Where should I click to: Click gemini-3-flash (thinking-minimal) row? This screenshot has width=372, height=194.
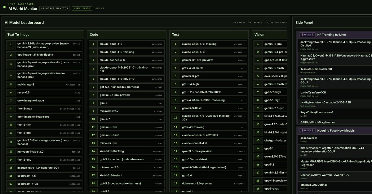pos(209,167)
